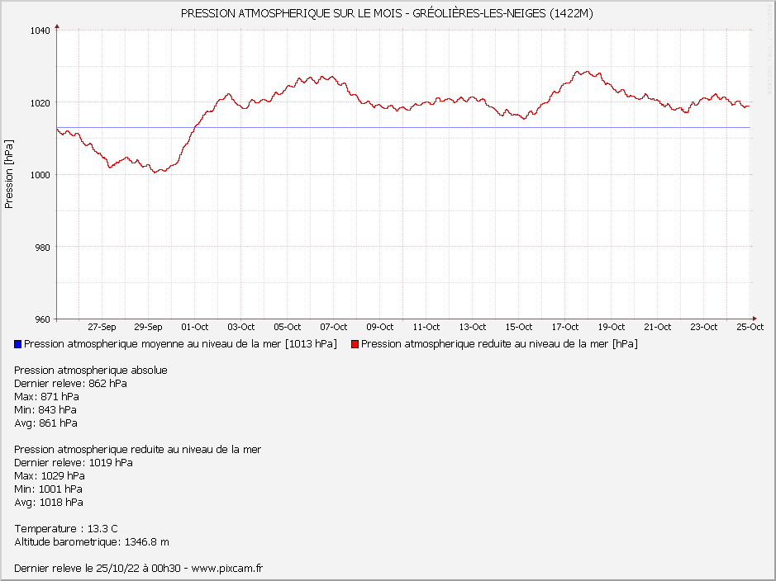Click the red arrow atop the Y axis
Viewport: 776px width, 581px height.
point(57,27)
